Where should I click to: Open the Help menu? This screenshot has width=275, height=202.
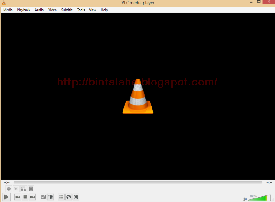tap(104, 10)
